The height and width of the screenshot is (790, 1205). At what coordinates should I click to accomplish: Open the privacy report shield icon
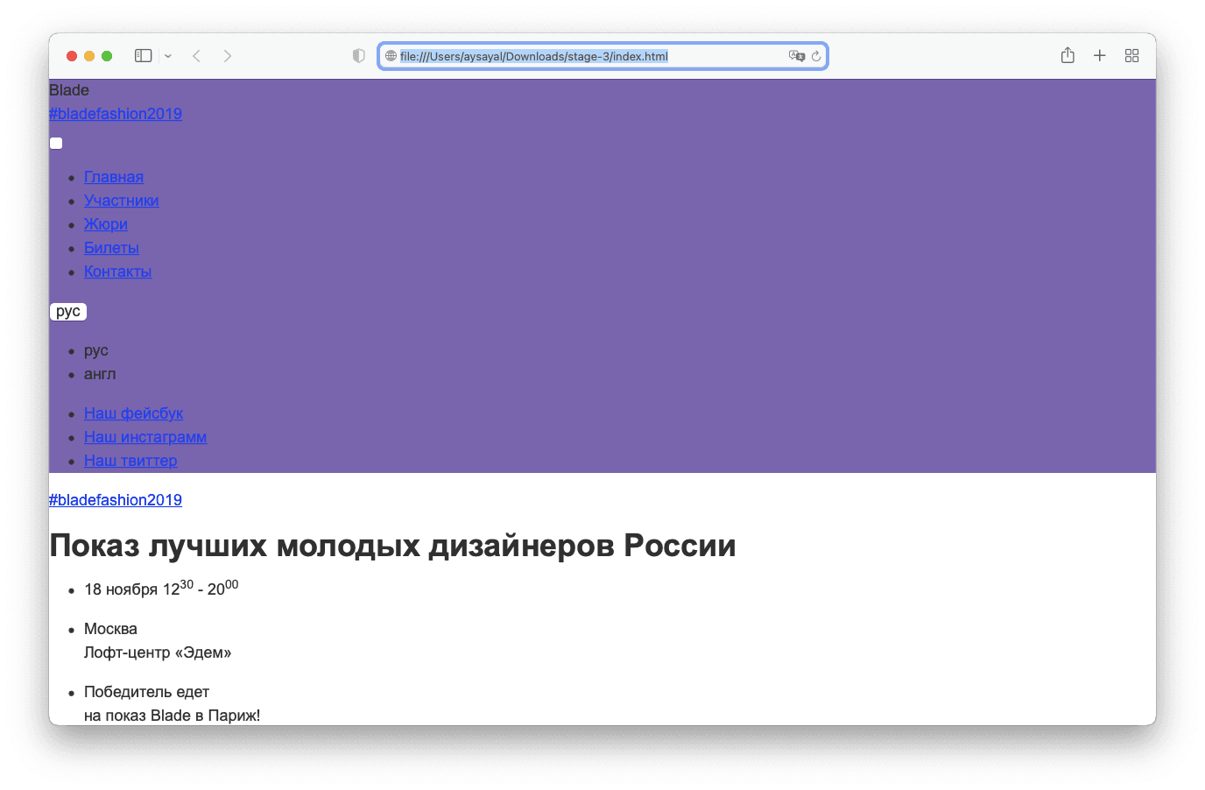pyautogui.click(x=358, y=56)
